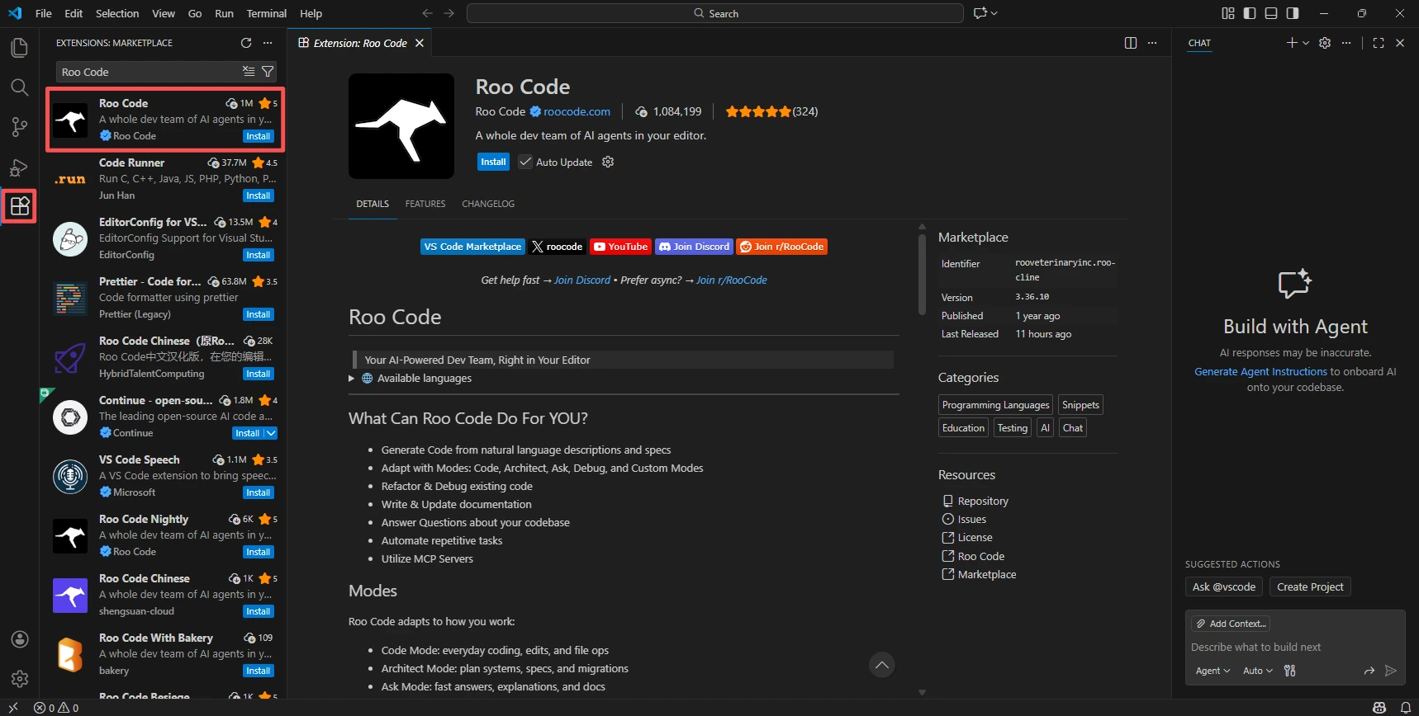Click Generate Agent Instructions link

pyautogui.click(x=1260, y=371)
